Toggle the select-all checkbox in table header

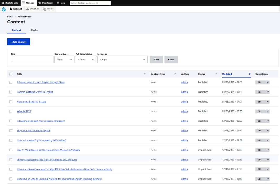11,74
